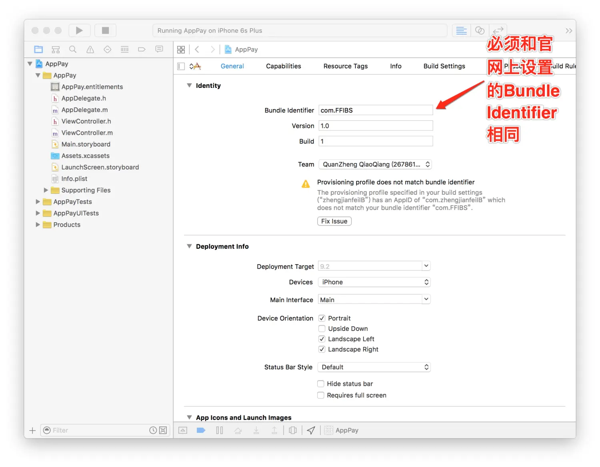Toggle breakpoints activation in debug bar

click(201, 430)
